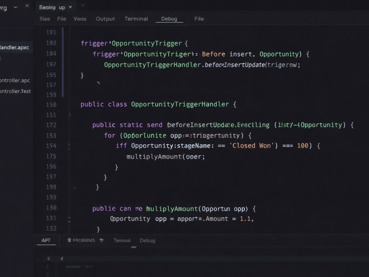Click the beforInsertUpdate method call

coord(235,65)
